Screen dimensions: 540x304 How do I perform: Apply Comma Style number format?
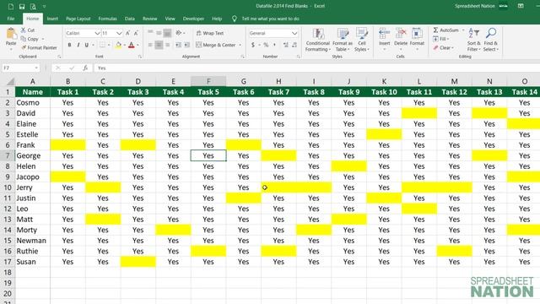[274, 45]
